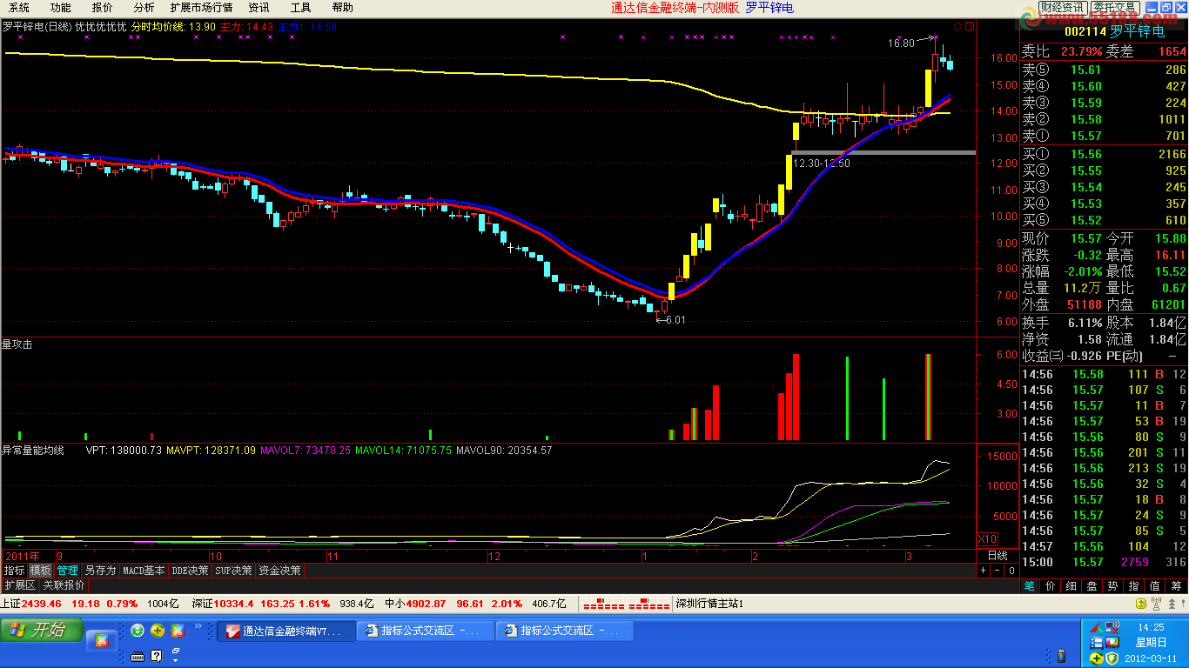Open the 扩展市场行情 menu
This screenshot has width=1189, height=668.
pyautogui.click(x=201, y=8)
